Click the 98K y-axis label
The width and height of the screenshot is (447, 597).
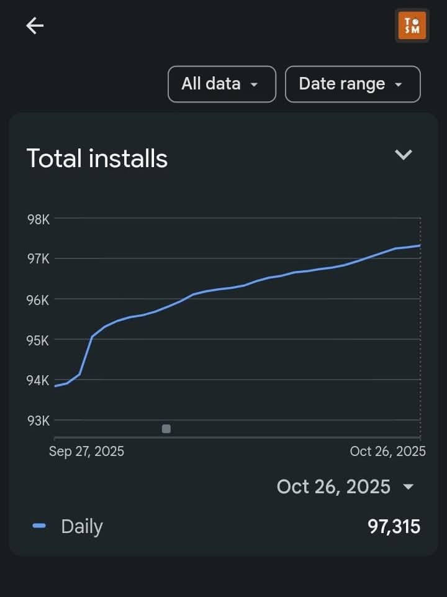pyautogui.click(x=38, y=219)
